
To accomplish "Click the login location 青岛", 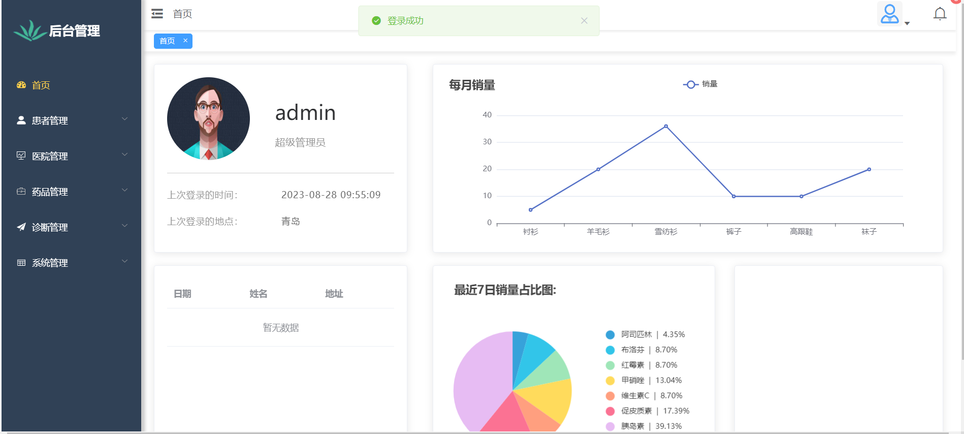I will (291, 222).
